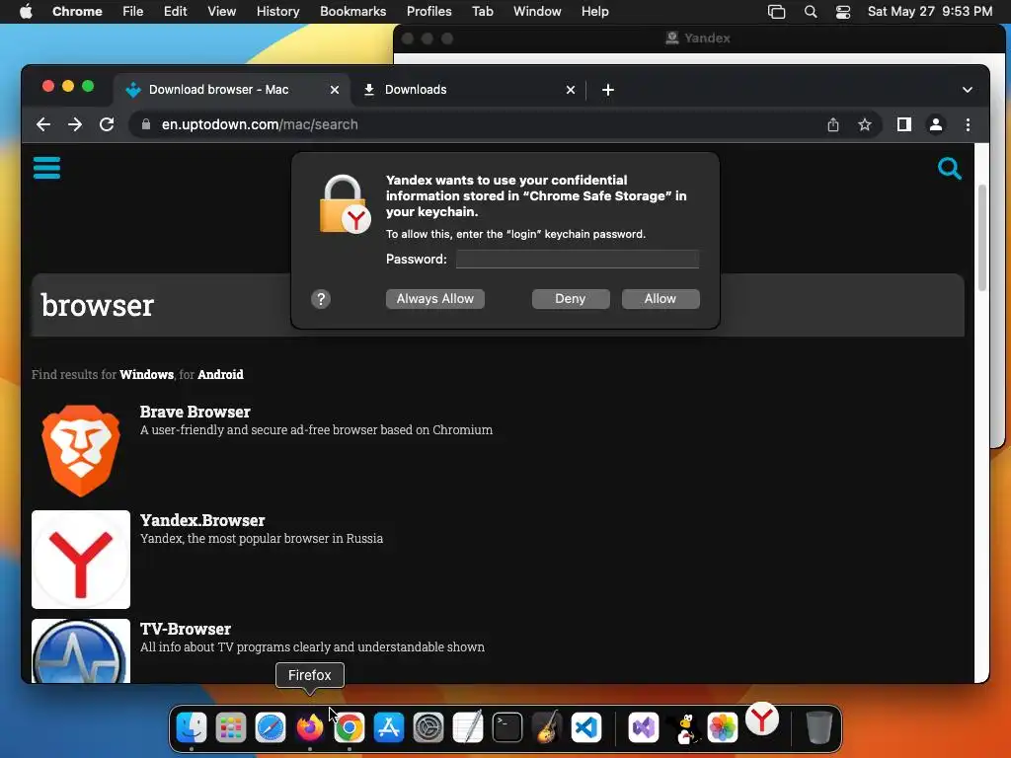Reload the current page
The height and width of the screenshot is (758, 1011).
(107, 124)
